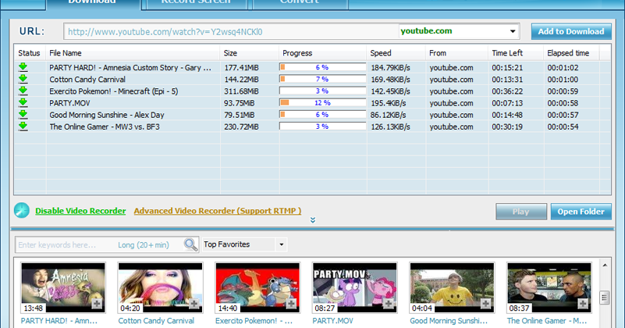This screenshot has height=328, width=625.
Task: Click speed cell '184.79KiB/s'
Action: (x=391, y=67)
